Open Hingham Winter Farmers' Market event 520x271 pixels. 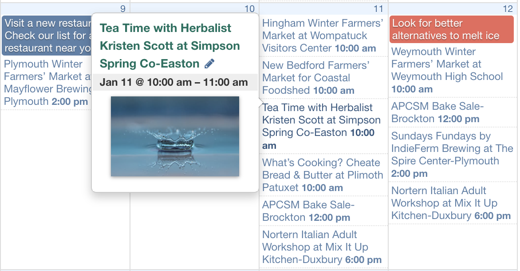click(322, 36)
